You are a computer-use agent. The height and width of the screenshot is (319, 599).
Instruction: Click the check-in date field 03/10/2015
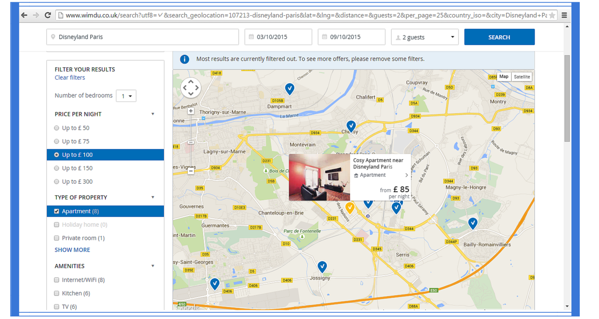point(278,37)
